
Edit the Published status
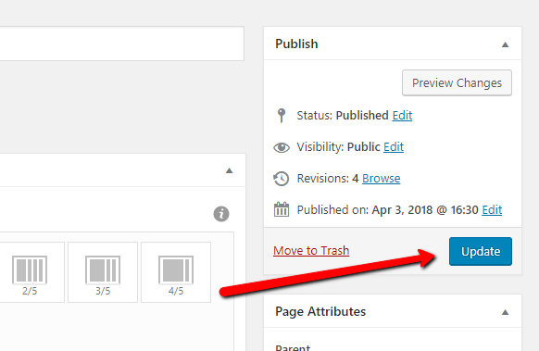click(402, 116)
